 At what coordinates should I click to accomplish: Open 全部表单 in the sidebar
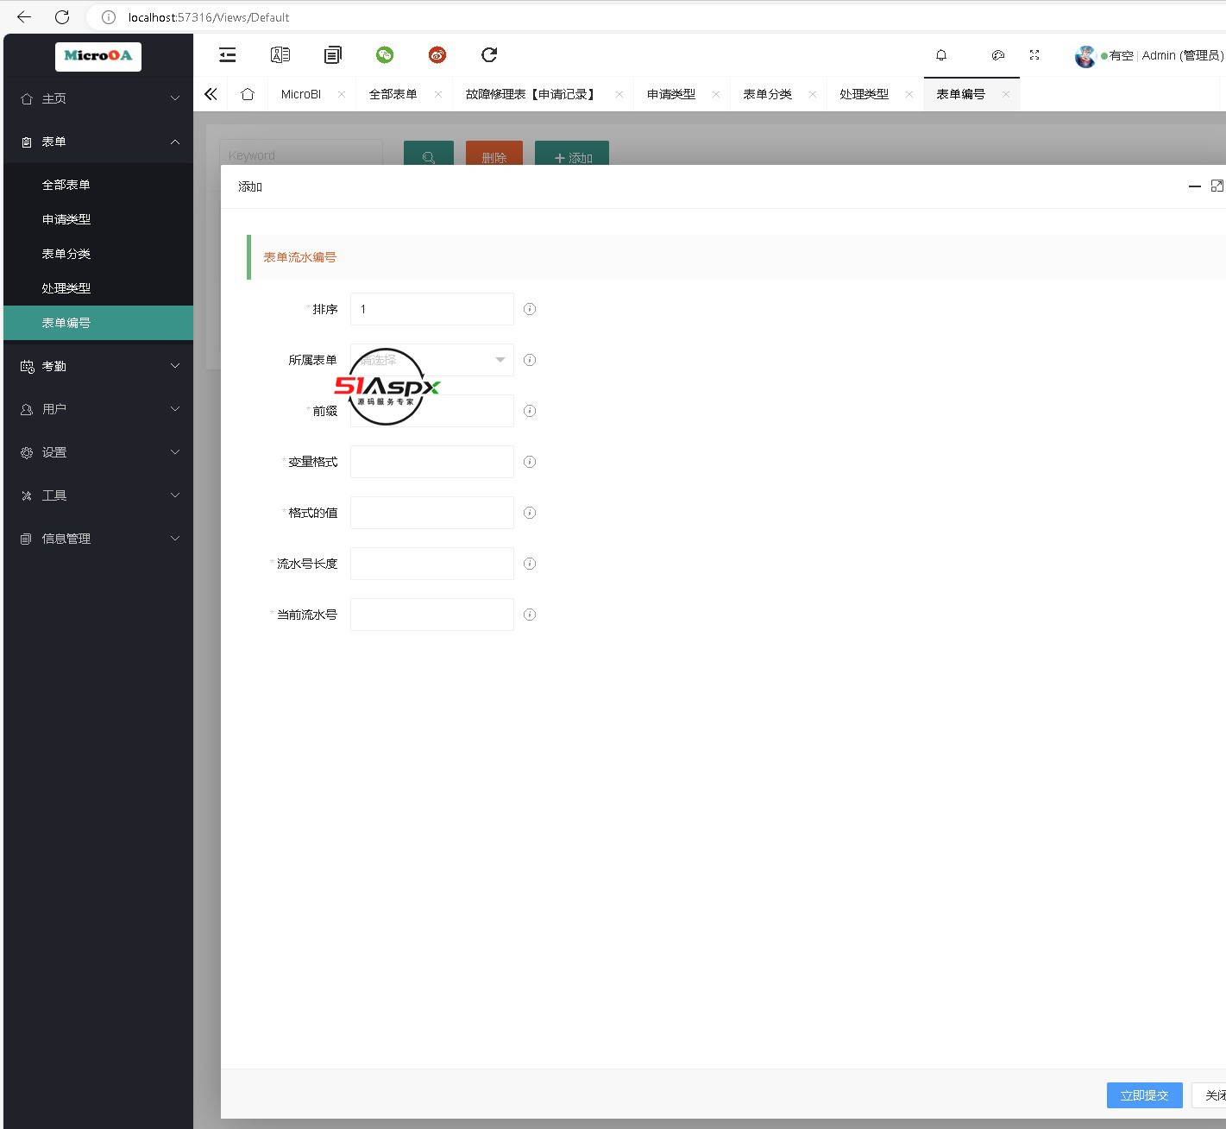tap(98, 185)
